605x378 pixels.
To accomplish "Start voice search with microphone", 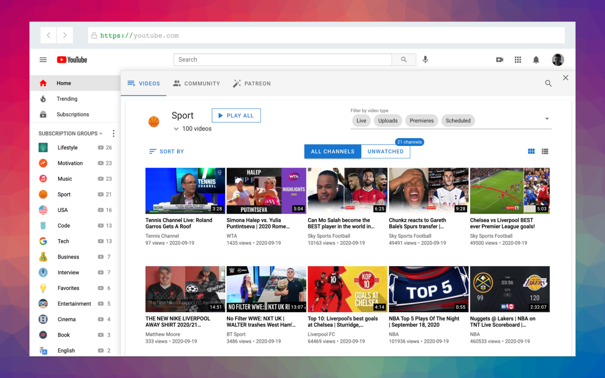I will point(425,60).
